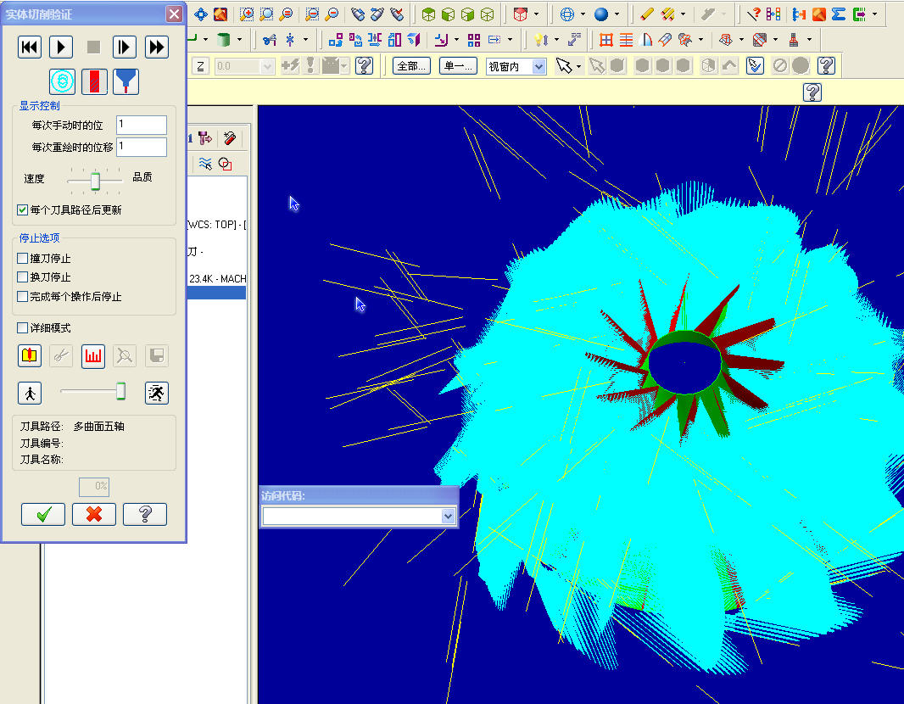Enable 详细模式 checkbox
The width and height of the screenshot is (904, 704).
23,327
